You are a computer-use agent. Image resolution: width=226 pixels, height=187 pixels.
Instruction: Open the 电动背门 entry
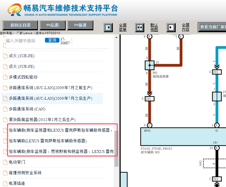(17, 162)
